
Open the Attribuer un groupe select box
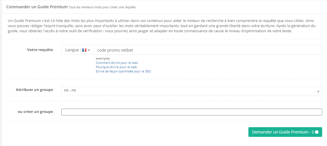192,91
